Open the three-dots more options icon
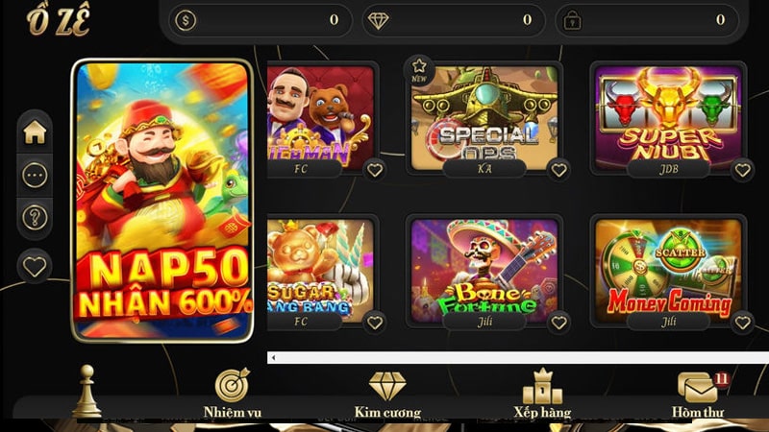769x432 pixels. pyautogui.click(x=35, y=175)
